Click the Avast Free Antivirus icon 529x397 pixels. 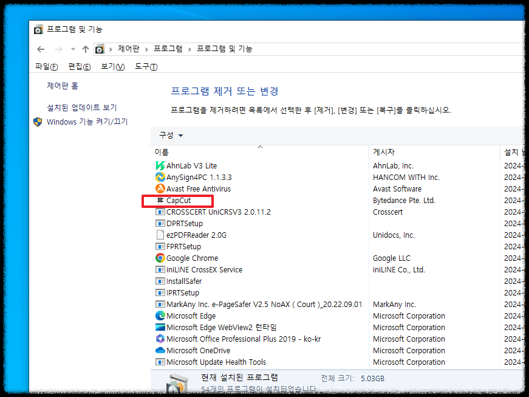(160, 188)
